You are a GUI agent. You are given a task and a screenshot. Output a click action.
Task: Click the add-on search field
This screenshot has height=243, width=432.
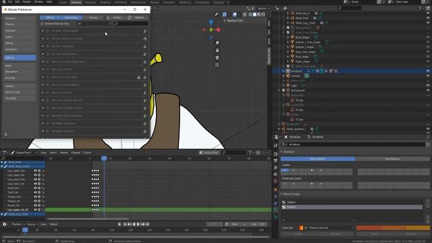tap(131, 24)
